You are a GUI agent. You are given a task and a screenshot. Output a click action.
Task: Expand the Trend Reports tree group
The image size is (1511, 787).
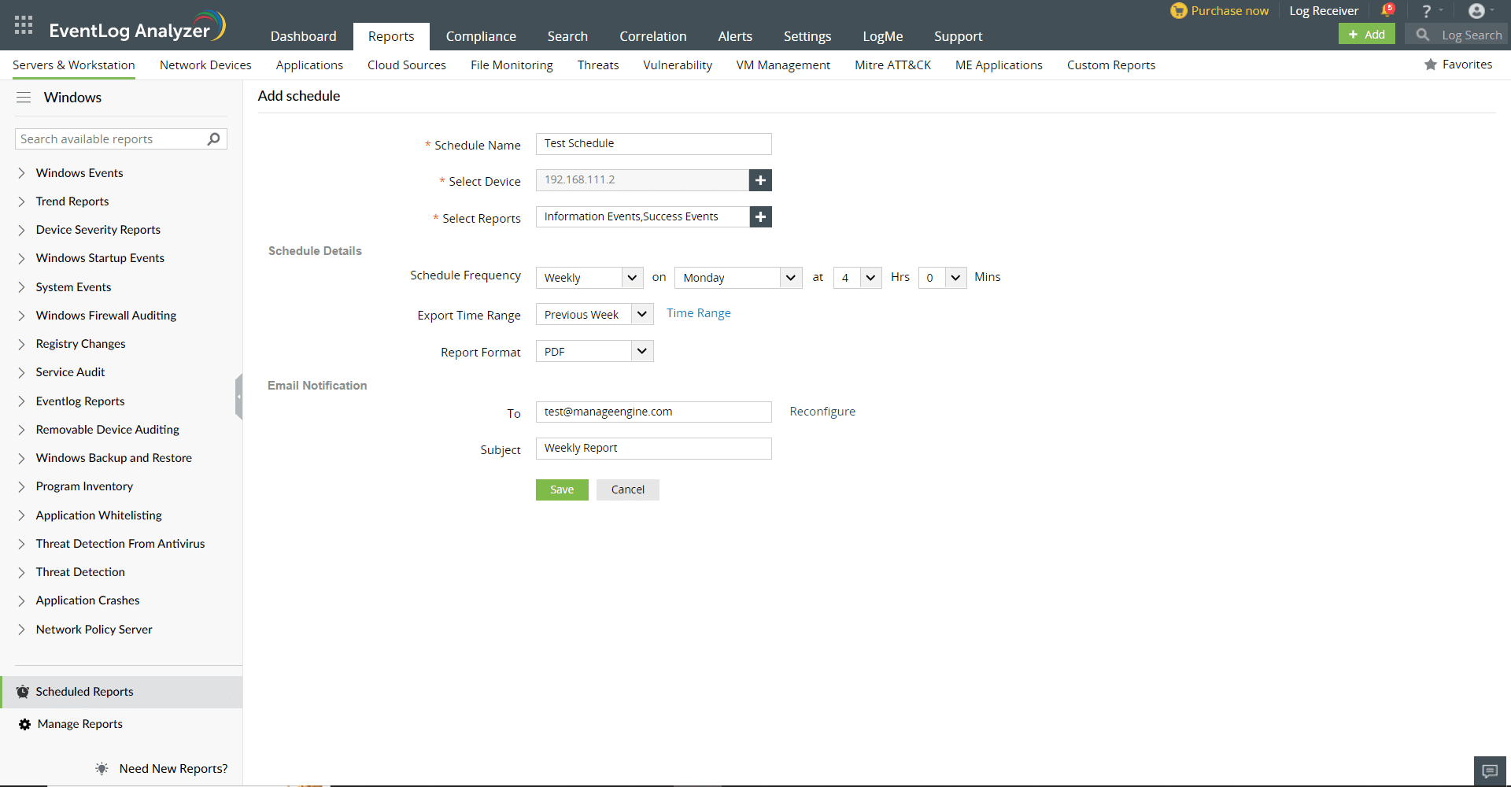coord(21,201)
